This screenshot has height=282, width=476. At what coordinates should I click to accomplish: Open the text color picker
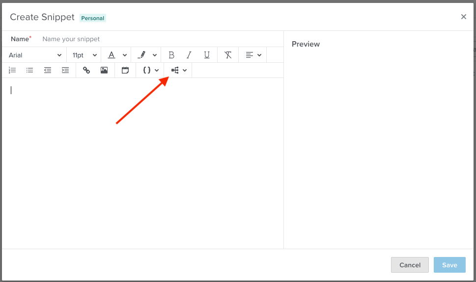point(117,55)
